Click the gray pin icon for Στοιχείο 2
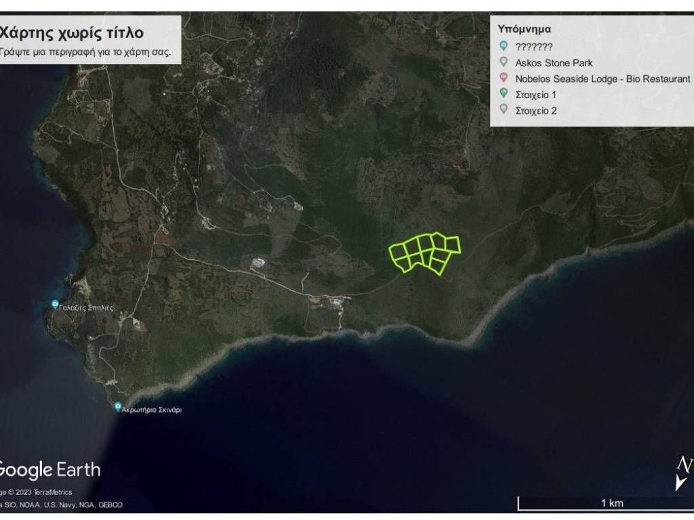Screen dimensions: 694x520 [503, 110]
